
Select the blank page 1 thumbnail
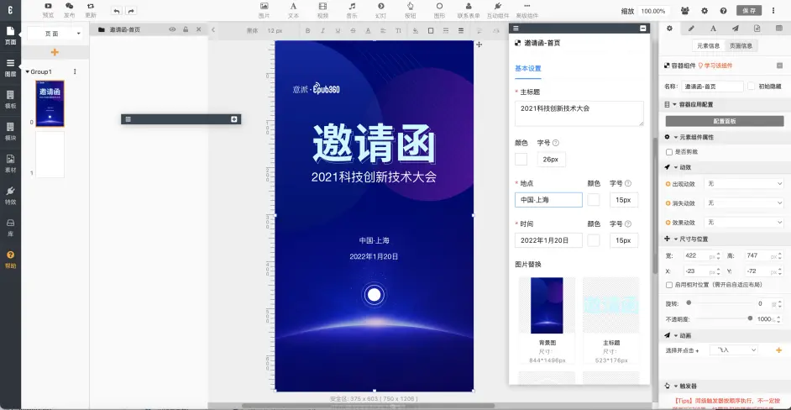point(50,155)
